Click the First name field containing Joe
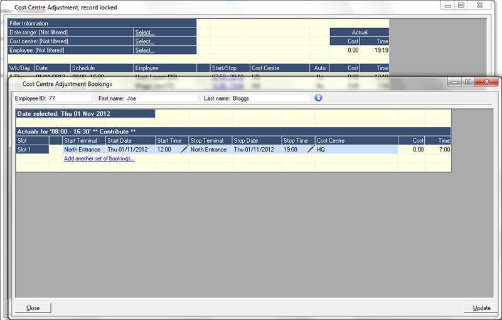The image size is (502, 320). [x=161, y=98]
